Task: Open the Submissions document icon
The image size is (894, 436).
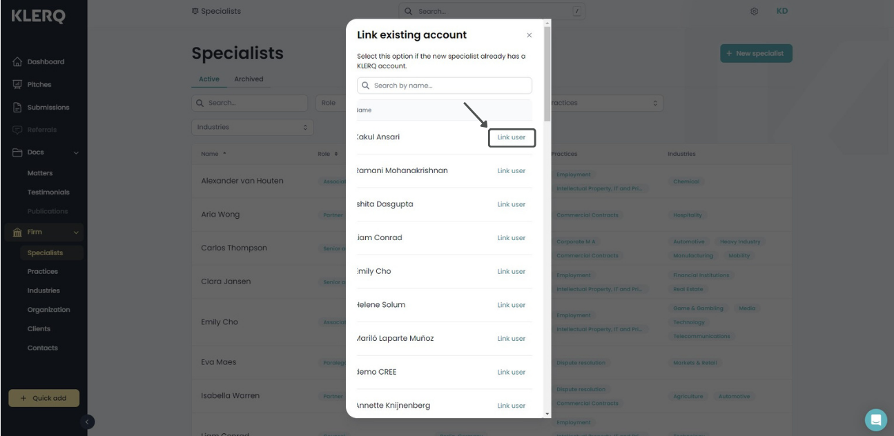Action: click(18, 107)
